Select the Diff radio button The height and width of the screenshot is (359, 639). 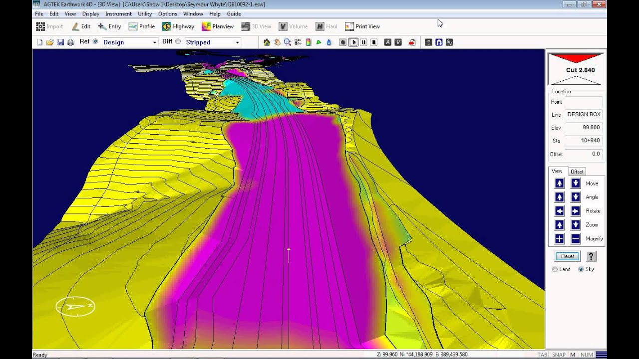click(178, 42)
